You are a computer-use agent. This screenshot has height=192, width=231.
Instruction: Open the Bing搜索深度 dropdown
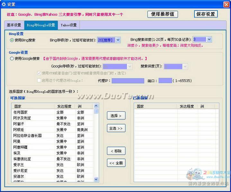pyautogui.click(x=209, y=39)
